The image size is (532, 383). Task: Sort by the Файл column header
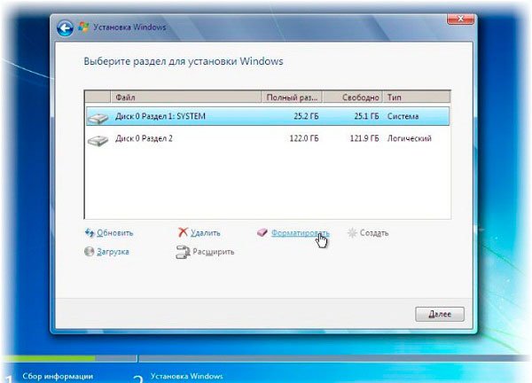coord(186,98)
